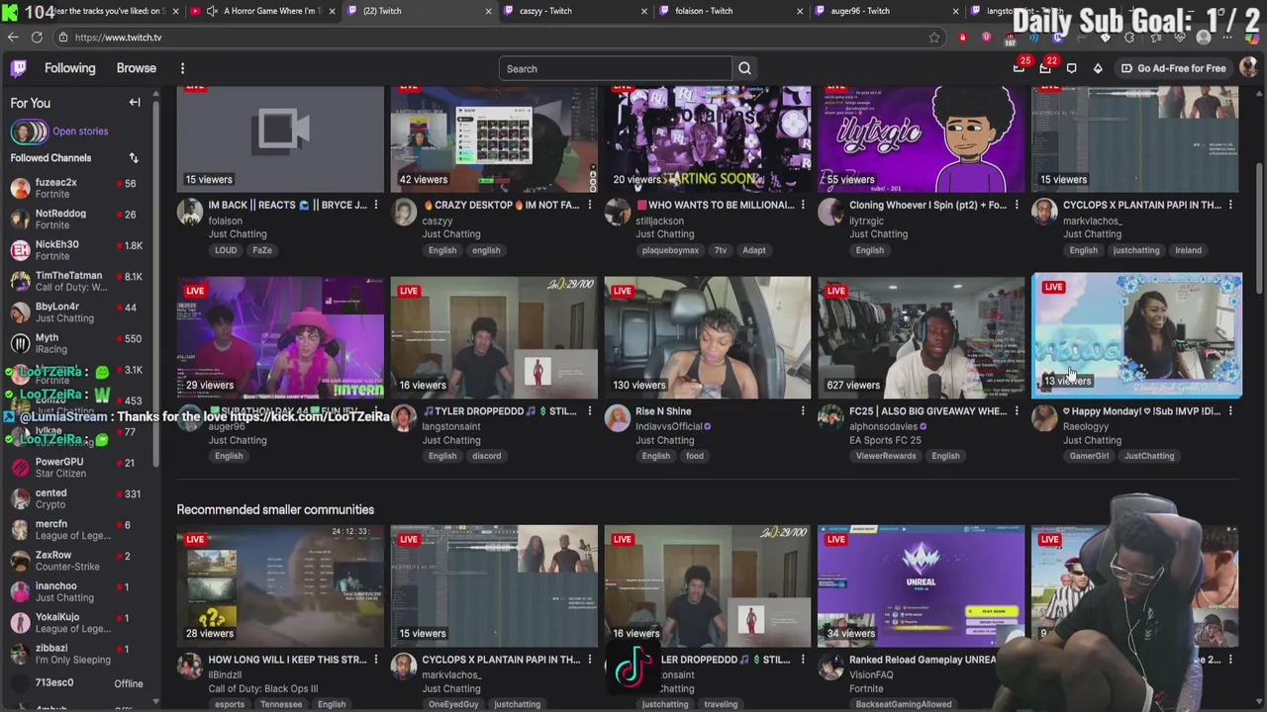
Task: Open the Following nav item
Action: point(69,68)
